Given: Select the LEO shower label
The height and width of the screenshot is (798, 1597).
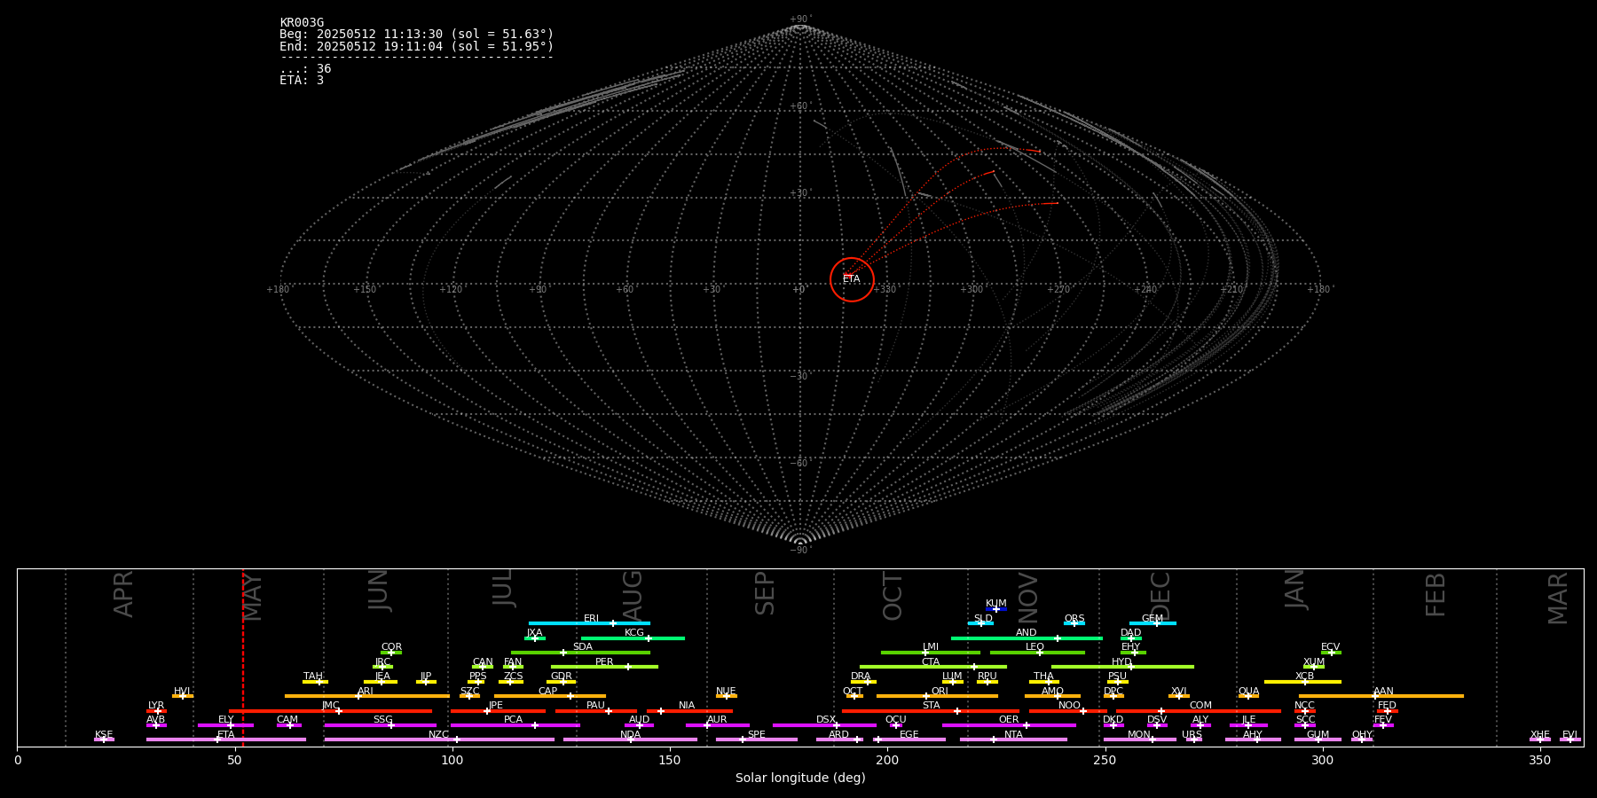Looking at the screenshot, I should (x=1035, y=647).
